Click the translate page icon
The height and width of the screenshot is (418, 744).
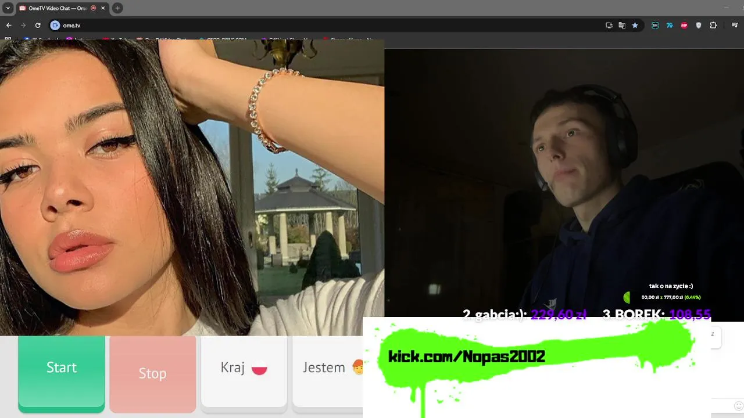point(622,26)
